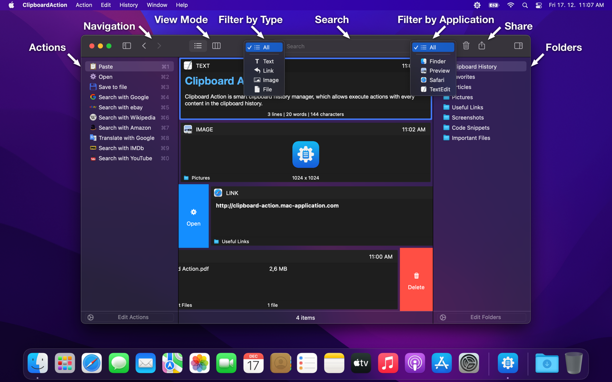Run the Search with Google action
The width and height of the screenshot is (612, 382).
point(129,97)
